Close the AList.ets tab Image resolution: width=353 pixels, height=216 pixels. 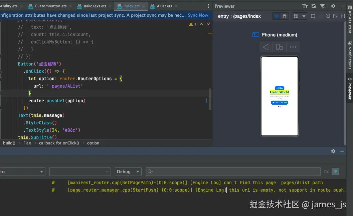click(176, 6)
